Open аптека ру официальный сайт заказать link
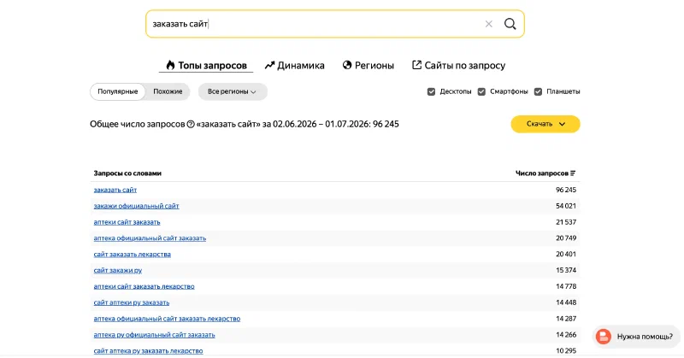This screenshot has width=684, height=358. [155, 335]
